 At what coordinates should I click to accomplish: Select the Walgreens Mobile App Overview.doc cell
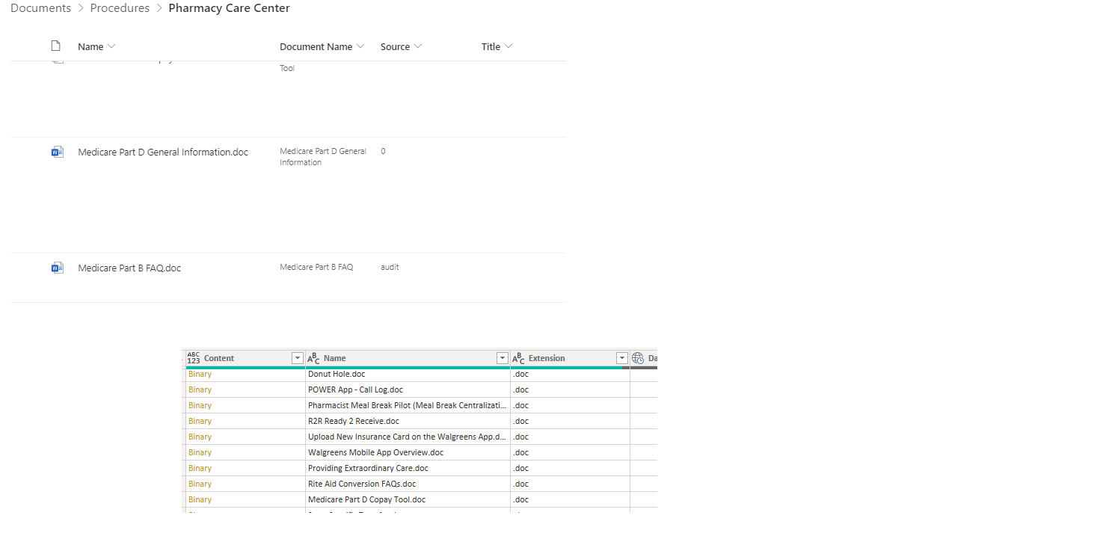point(408,452)
